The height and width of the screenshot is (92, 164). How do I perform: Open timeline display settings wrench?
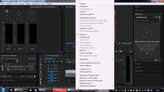click(62, 62)
